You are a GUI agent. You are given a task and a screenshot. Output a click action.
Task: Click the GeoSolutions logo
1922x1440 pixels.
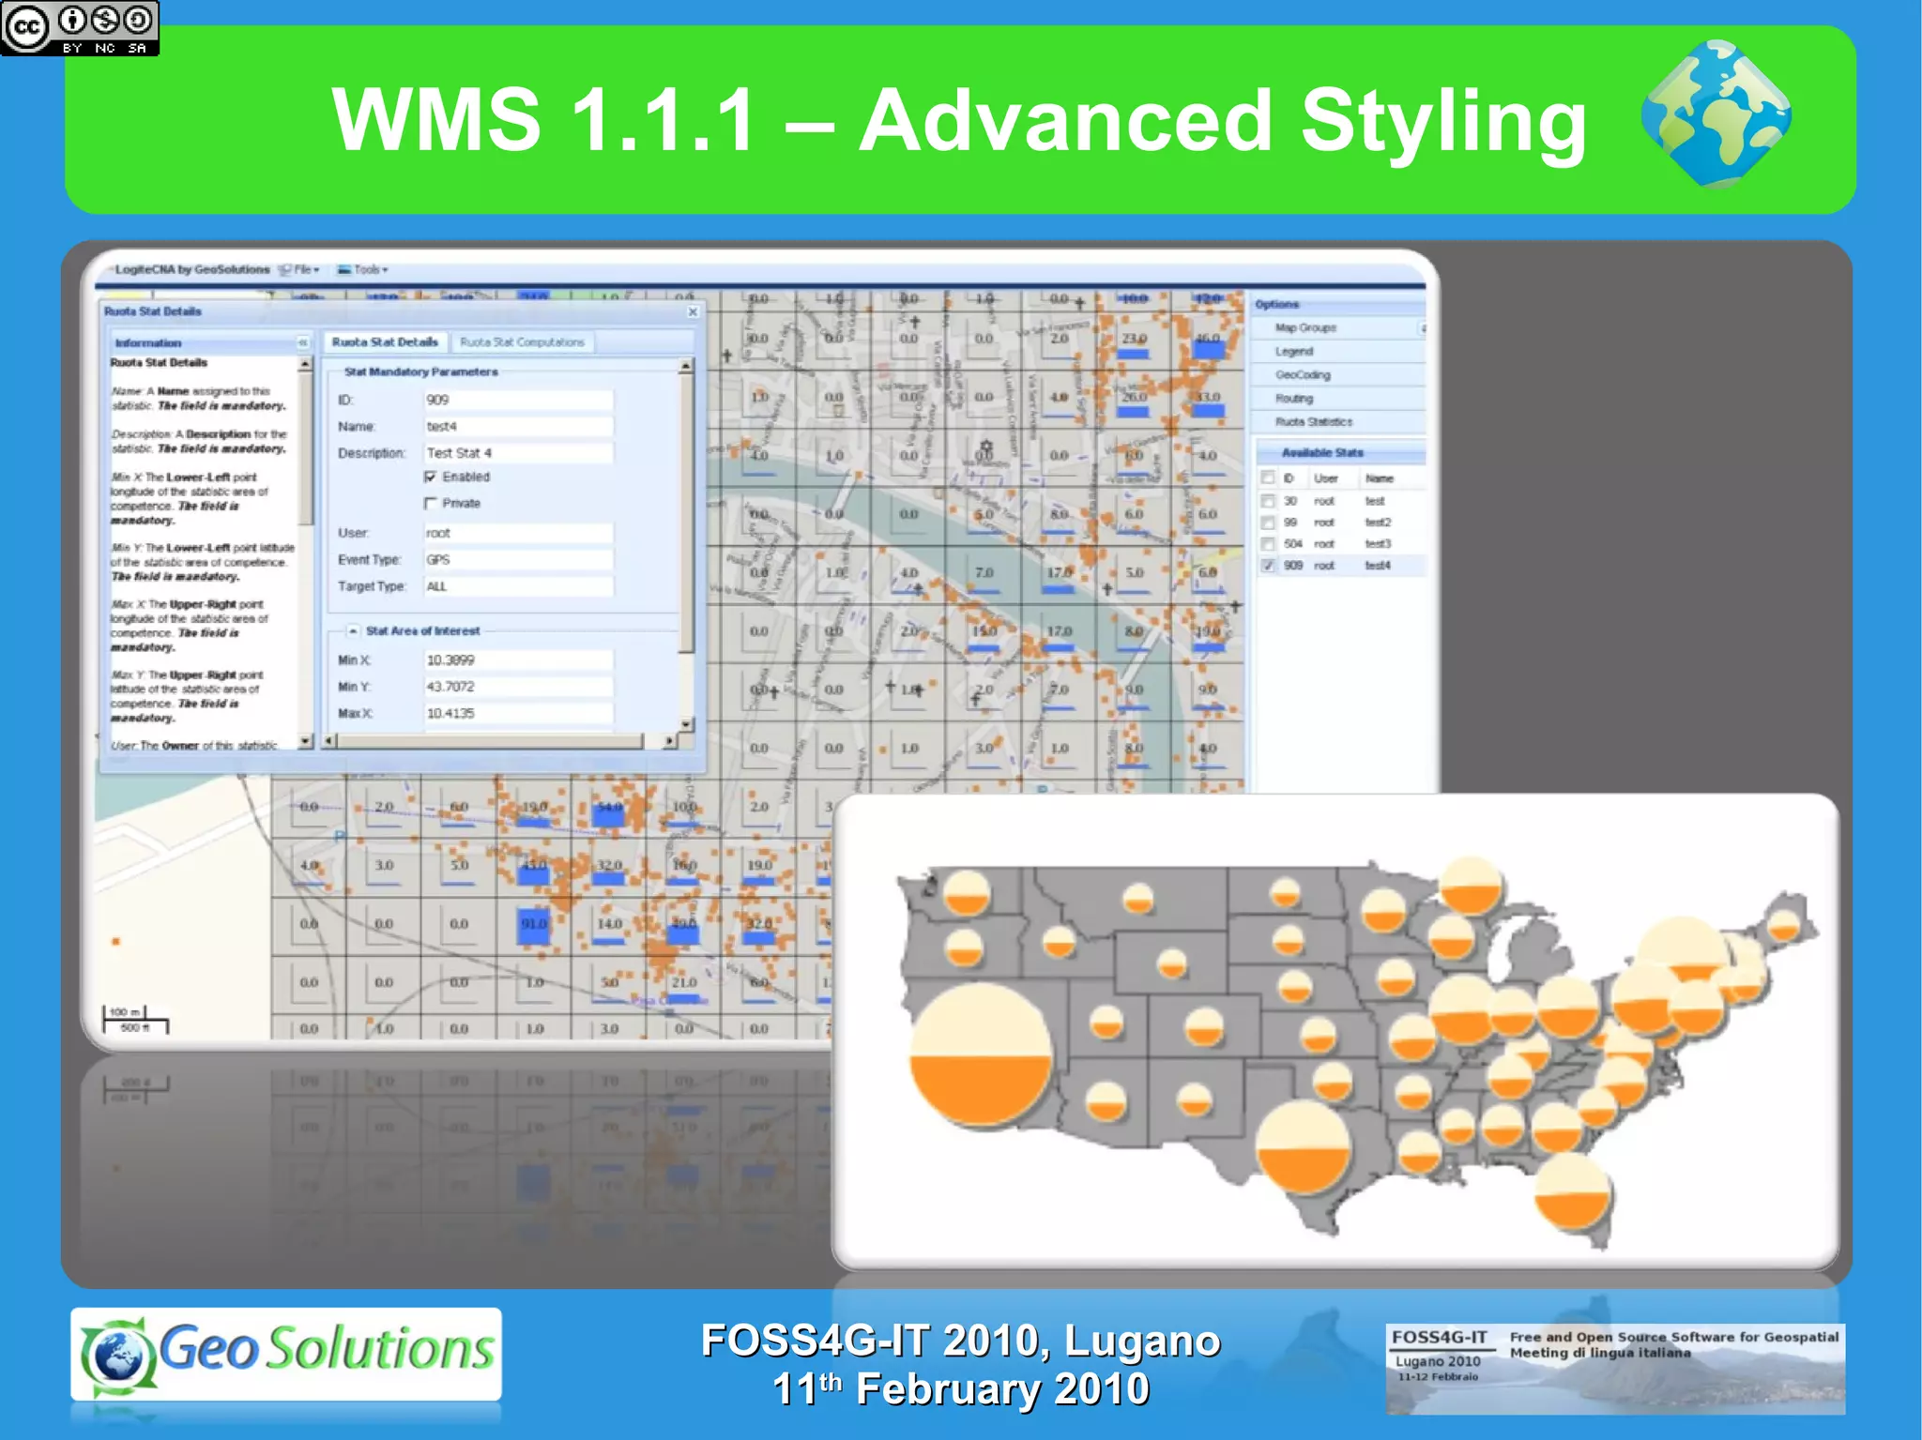[286, 1354]
